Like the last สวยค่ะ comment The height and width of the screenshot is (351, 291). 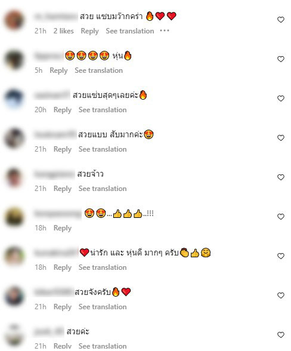tap(280, 335)
